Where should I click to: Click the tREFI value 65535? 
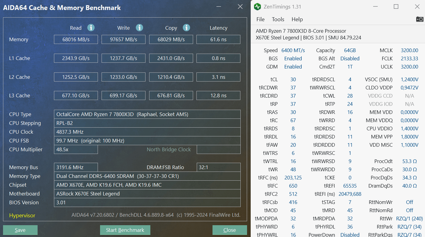pyautogui.click(x=350, y=186)
